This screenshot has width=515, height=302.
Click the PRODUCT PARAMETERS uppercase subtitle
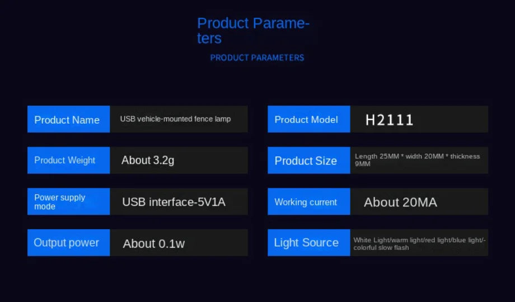point(257,58)
